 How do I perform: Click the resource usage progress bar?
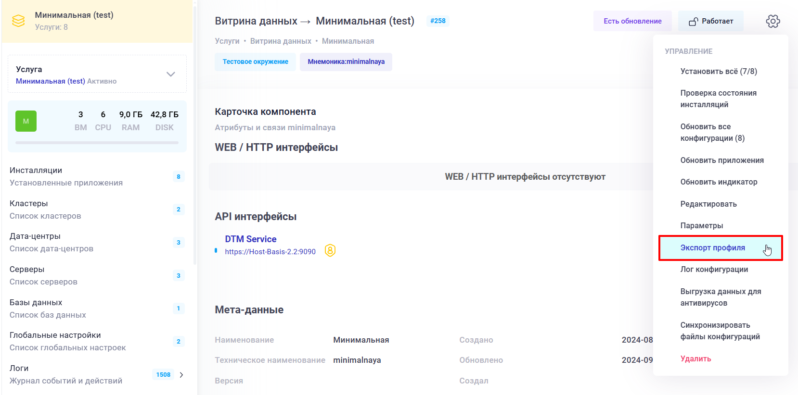97,143
